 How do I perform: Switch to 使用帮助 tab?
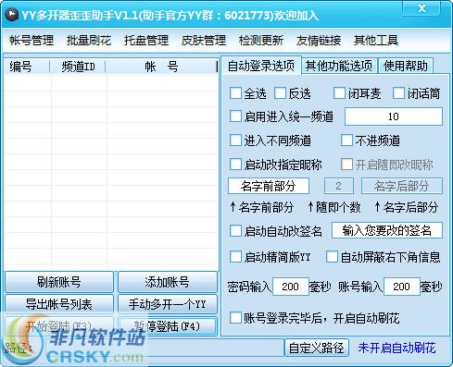tap(406, 66)
